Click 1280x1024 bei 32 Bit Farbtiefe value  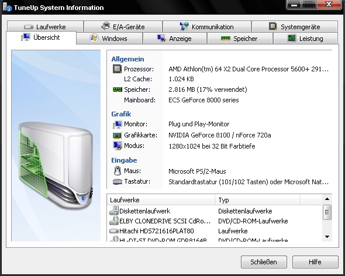click(x=212, y=146)
